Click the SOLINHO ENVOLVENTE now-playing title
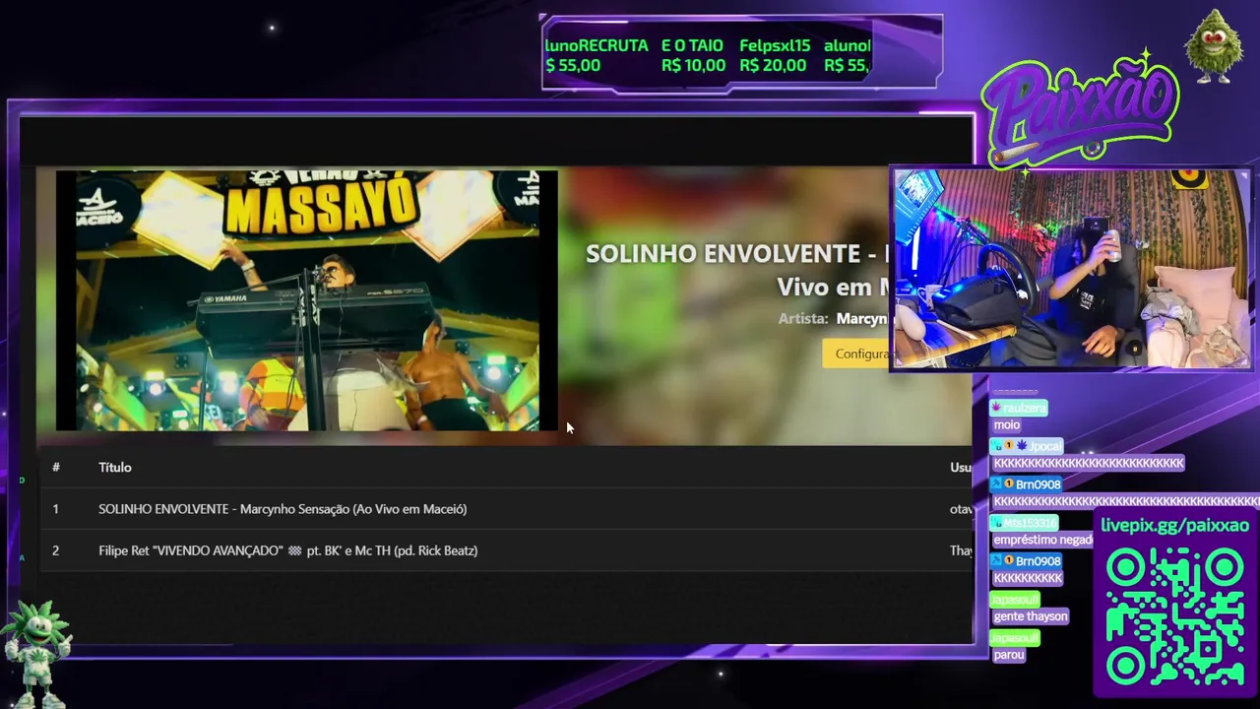Image resolution: width=1260 pixels, height=709 pixels. [x=737, y=270]
